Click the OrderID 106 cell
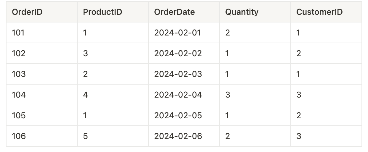This screenshot has width=368, height=152. [x=42, y=136]
